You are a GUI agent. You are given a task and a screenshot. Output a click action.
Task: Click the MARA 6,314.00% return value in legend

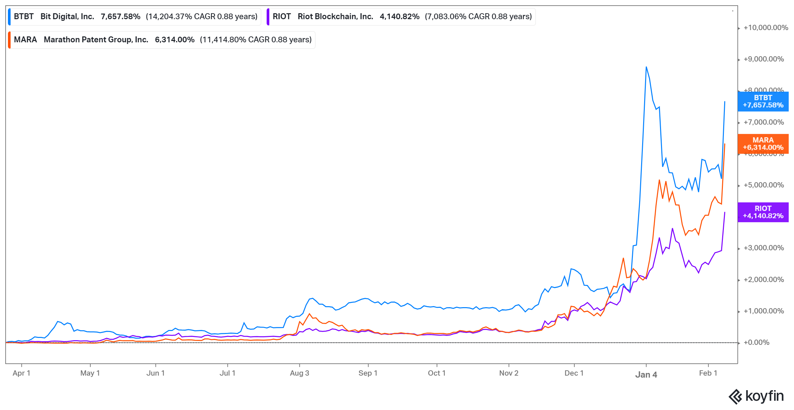pos(175,40)
